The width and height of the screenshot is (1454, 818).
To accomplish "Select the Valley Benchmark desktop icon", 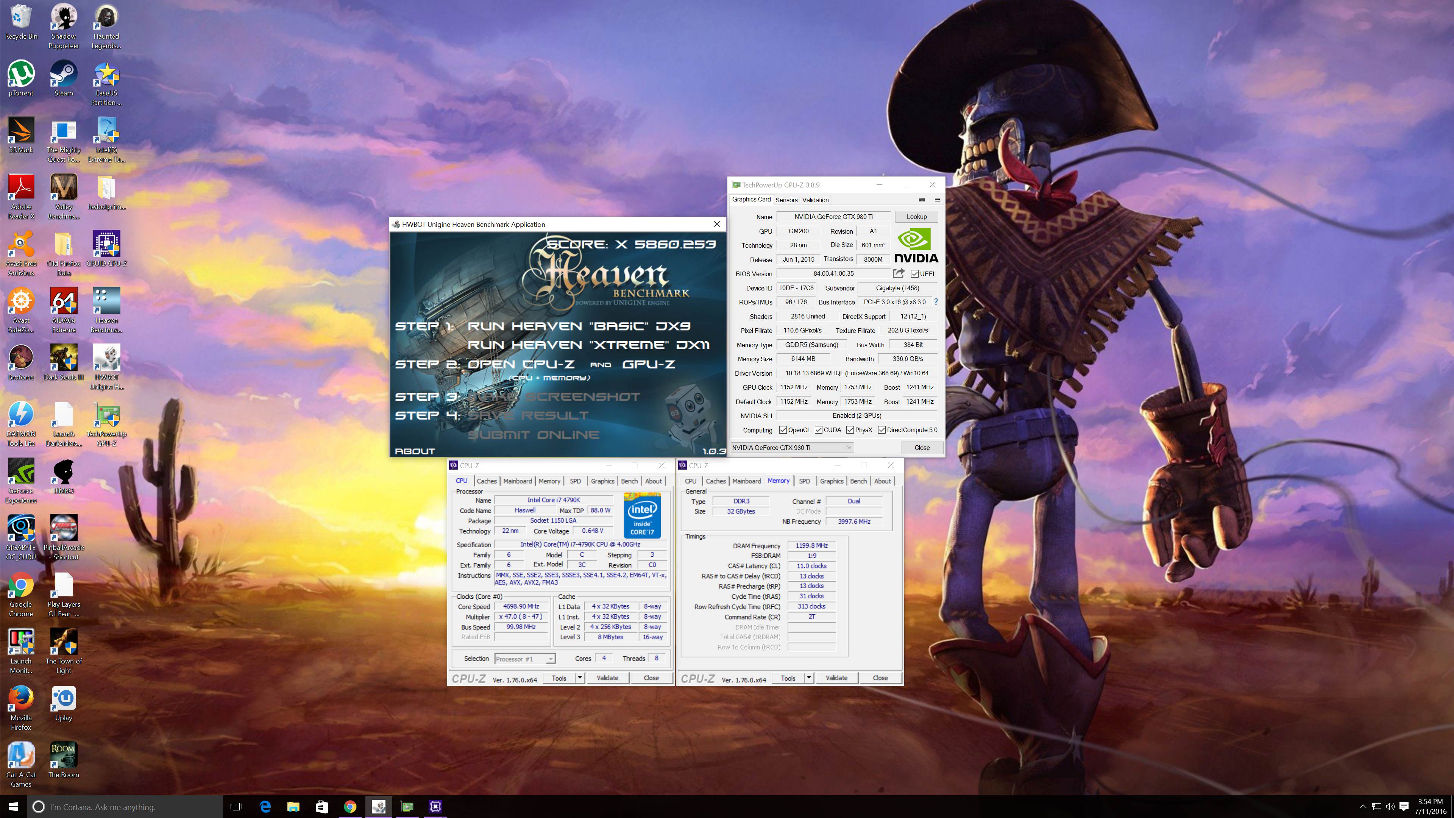I will click(64, 197).
